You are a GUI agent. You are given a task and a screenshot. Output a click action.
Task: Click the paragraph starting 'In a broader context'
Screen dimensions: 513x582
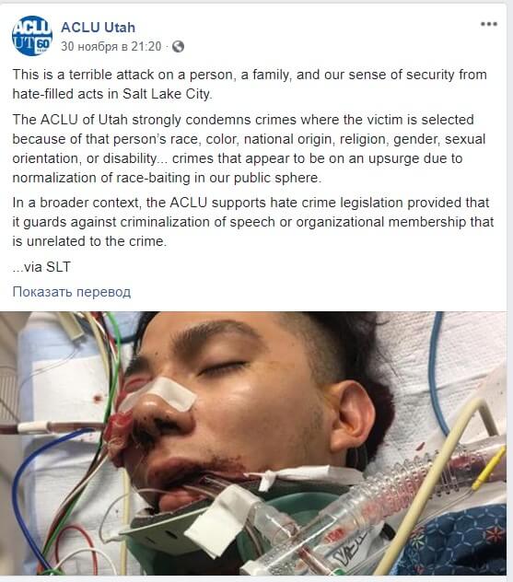[x=253, y=222]
